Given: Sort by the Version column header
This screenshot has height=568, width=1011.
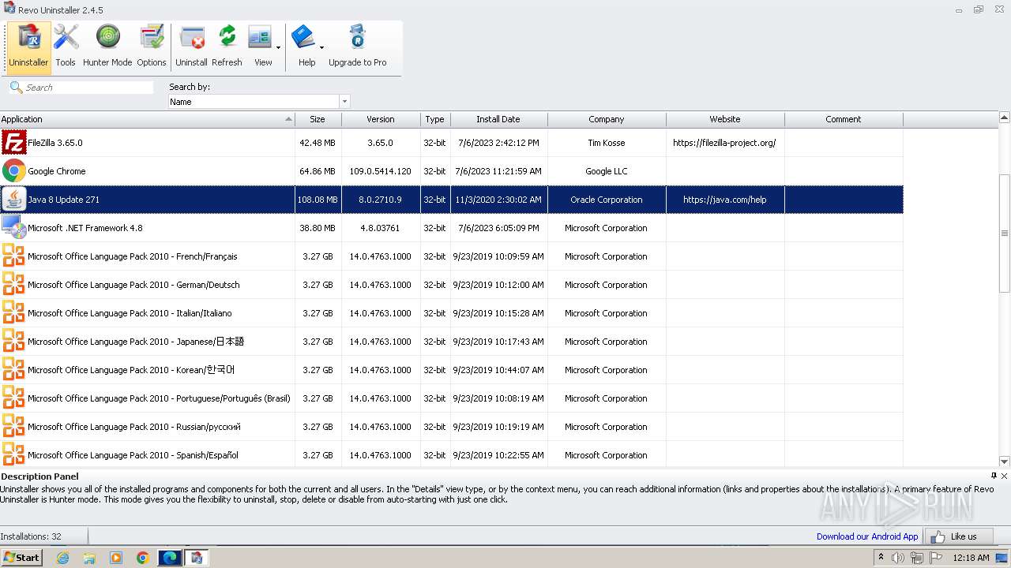Looking at the screenshot, I should pyautogui.click(x=381, y=119).
